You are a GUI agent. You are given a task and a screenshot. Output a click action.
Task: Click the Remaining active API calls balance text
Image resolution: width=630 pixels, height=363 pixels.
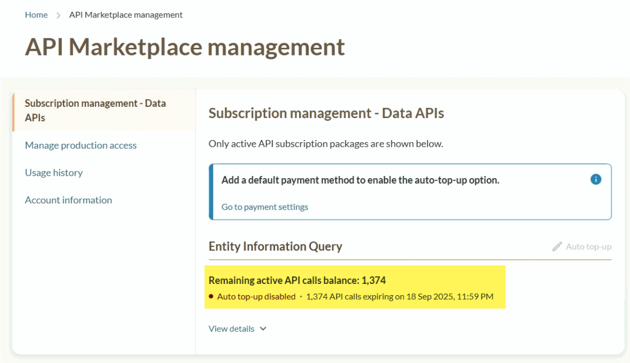coord(297,280)
